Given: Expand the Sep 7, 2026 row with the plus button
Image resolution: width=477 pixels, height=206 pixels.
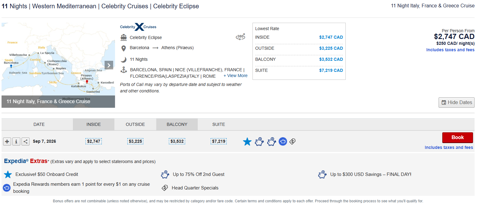Looking at the screenshot, I should tap(7, 142).
